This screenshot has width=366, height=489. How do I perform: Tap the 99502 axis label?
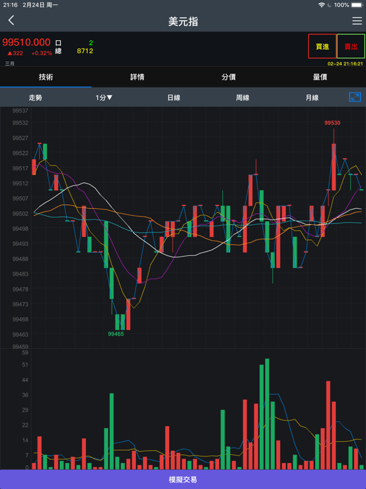point(20,214)
